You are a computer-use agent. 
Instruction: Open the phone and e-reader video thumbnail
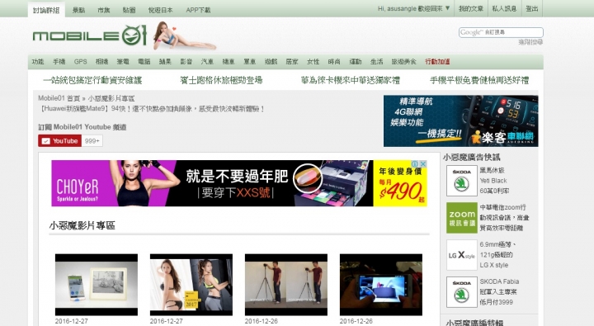(97, 285)
